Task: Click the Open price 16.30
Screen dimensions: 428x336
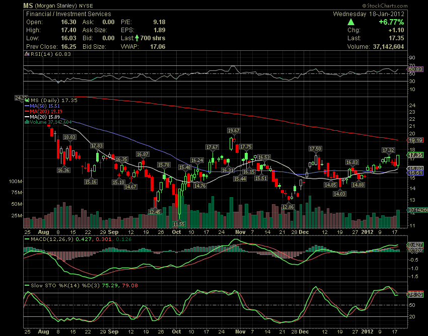Action: coord(68,22)
